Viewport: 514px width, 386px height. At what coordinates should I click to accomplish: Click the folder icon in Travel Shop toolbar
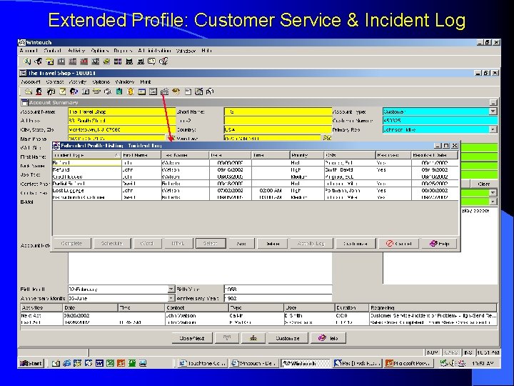click(x=28, y=92)
